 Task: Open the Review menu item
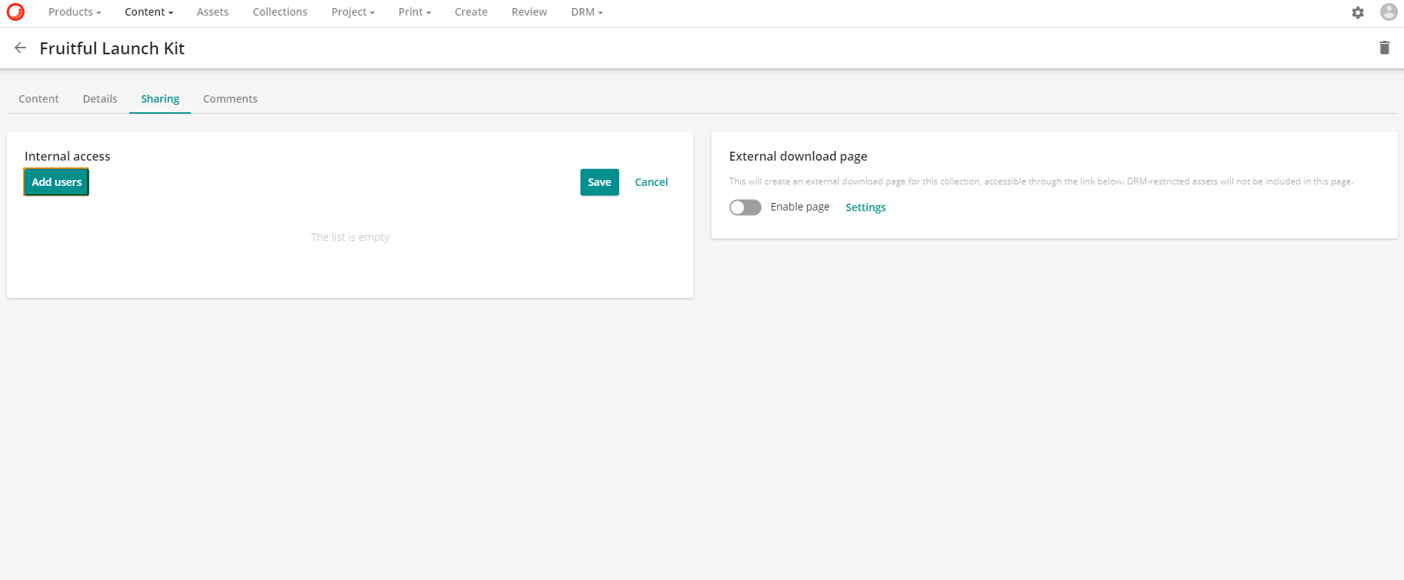(x=529, y=12)
